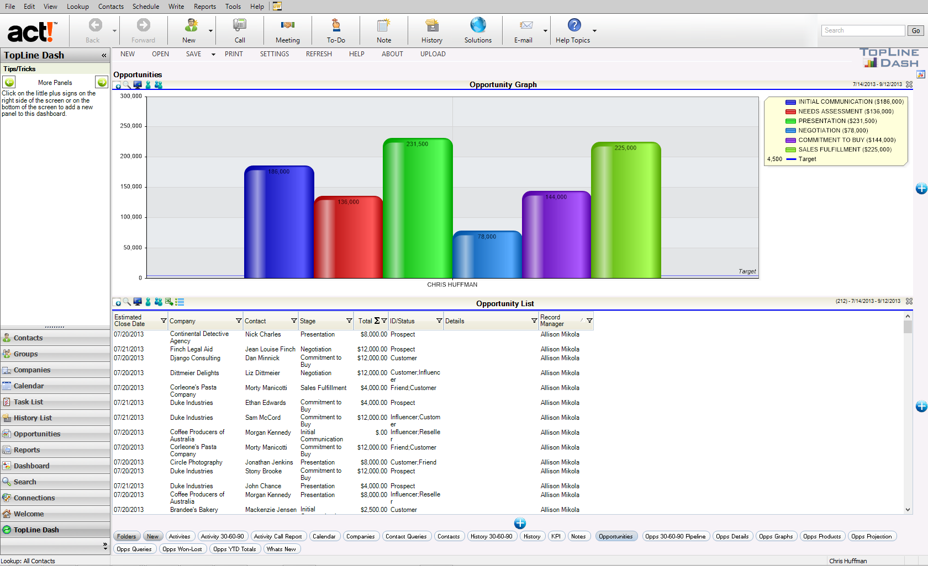Click the Go search button
The width and height of the screenshot is (928, 566).
click(x=915, y=31)
